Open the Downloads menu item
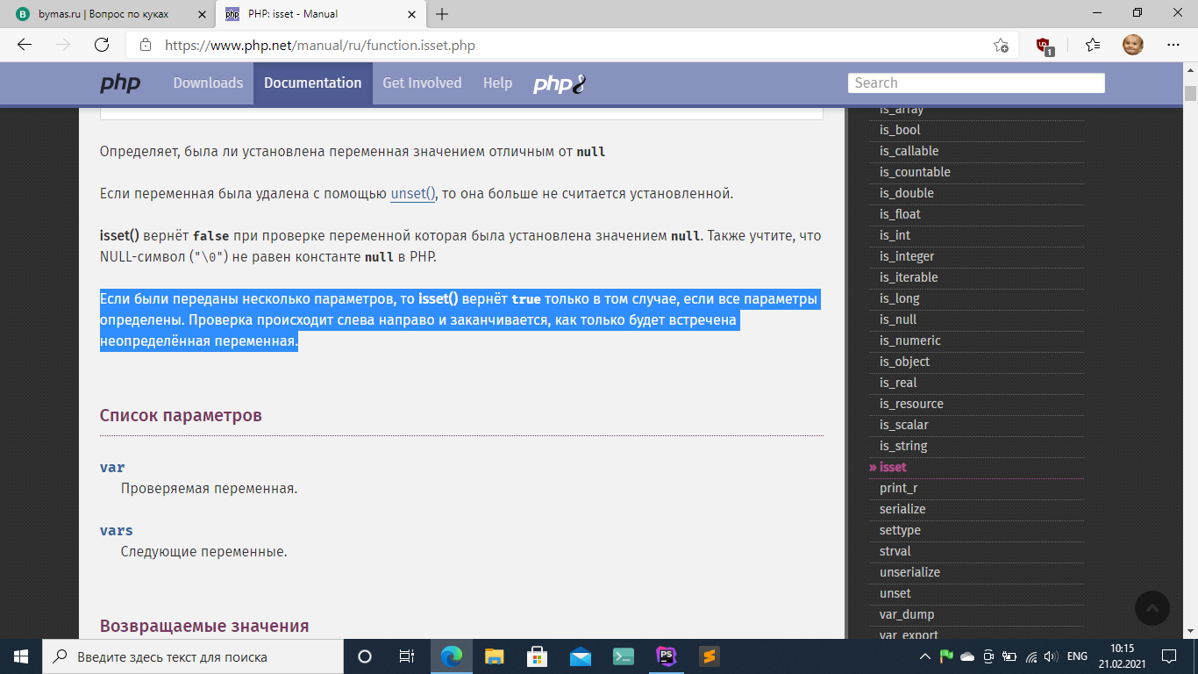This screenshot has width=1198, height=674. pyautogui.click(x=208, y=82)
